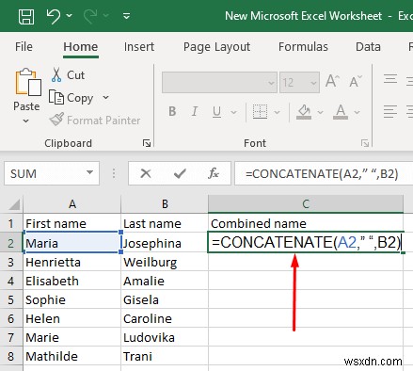Open the Clipboard dialog launcher
The width and height of the screenshot is (413, 371).
(x=147, y=143)
